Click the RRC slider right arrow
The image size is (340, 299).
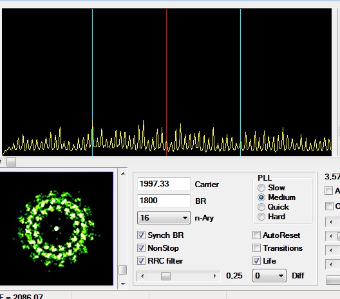click(214, 276)
